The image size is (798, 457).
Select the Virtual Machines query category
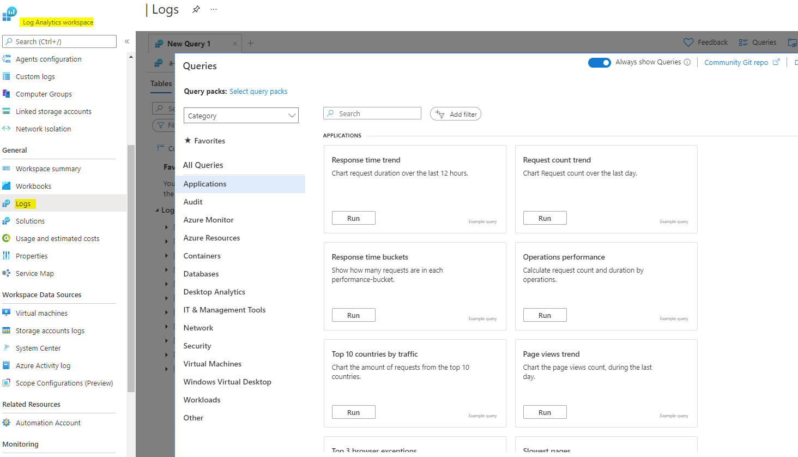[x=212, y=364]
